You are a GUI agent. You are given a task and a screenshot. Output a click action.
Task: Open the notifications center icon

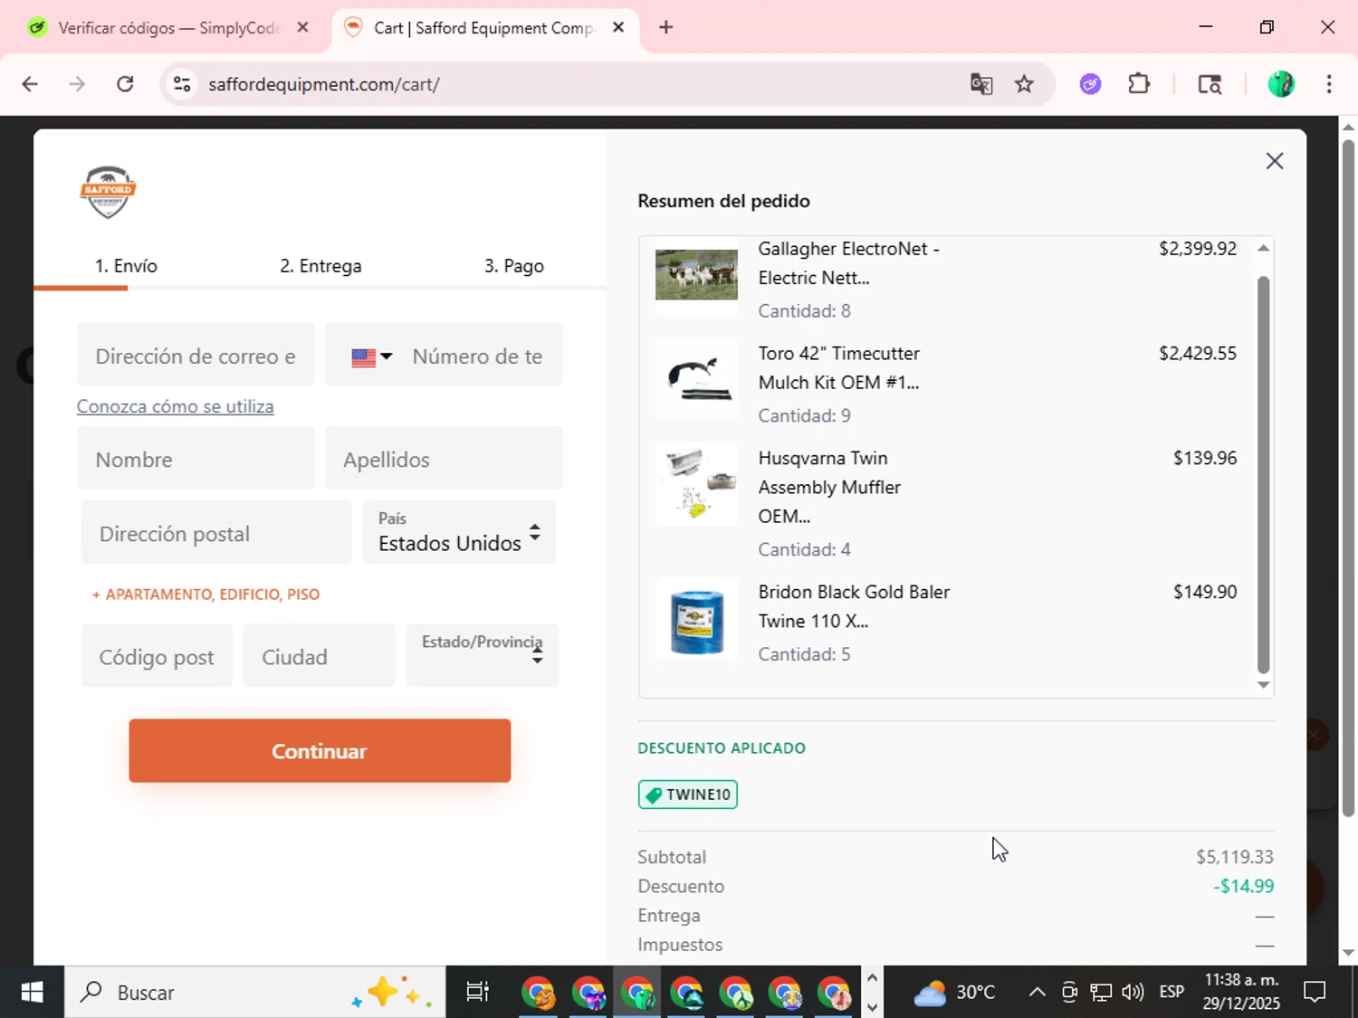coord(1315,993)
